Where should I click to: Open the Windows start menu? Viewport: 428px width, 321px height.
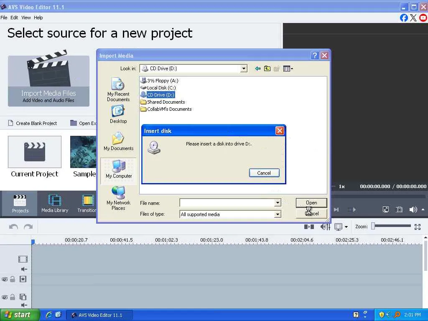[19, 315]
